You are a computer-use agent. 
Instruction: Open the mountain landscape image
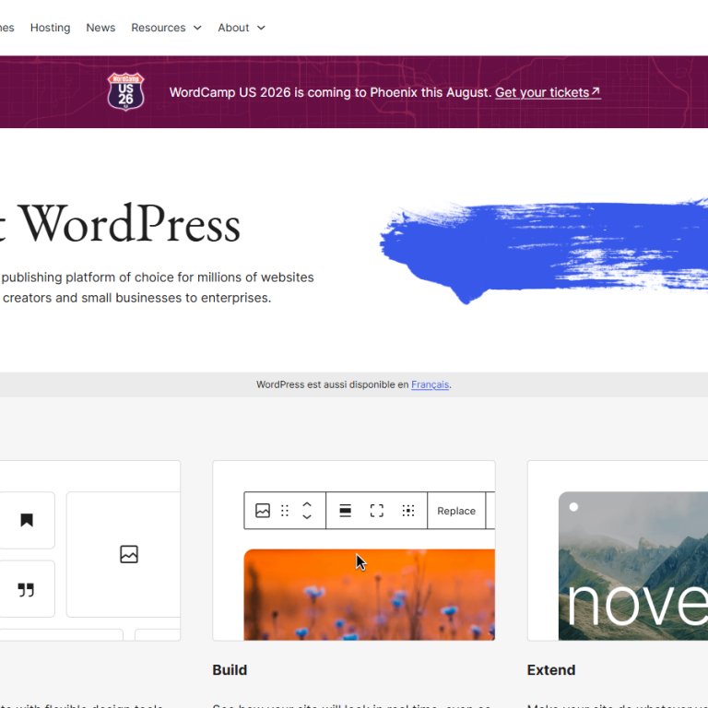pos(633,566)
